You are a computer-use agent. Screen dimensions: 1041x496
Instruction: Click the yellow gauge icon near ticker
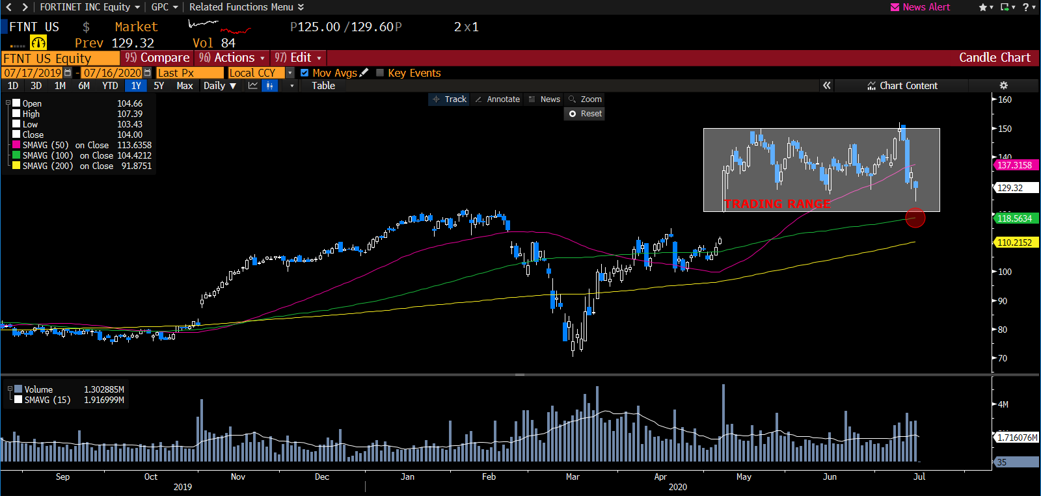click(39, 43)
